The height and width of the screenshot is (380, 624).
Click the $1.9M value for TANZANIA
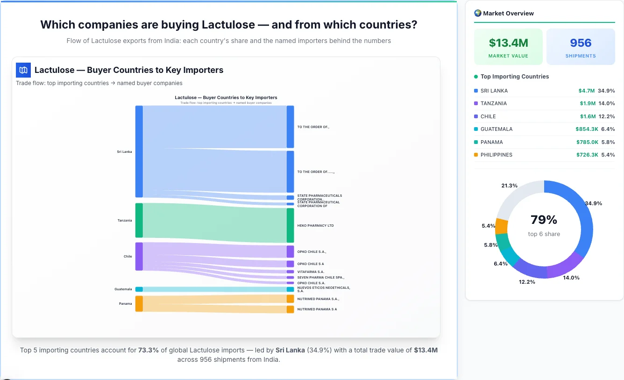[x=588, y=103]
